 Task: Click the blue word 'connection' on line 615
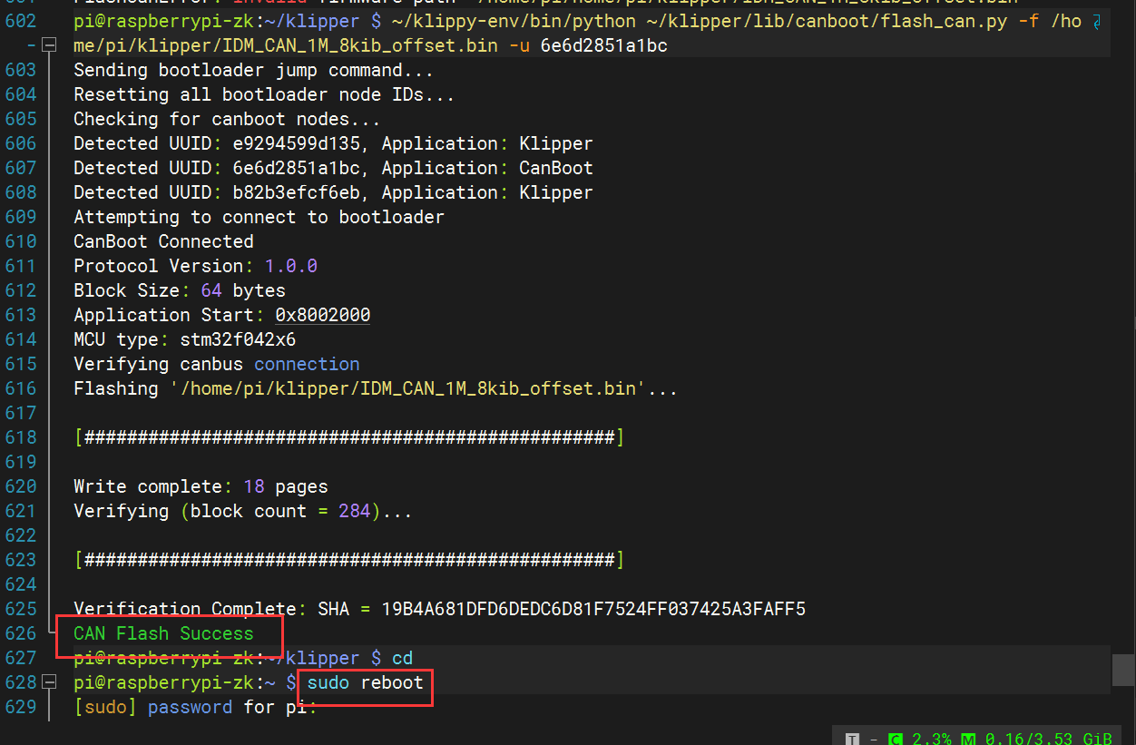pos(307,364)
